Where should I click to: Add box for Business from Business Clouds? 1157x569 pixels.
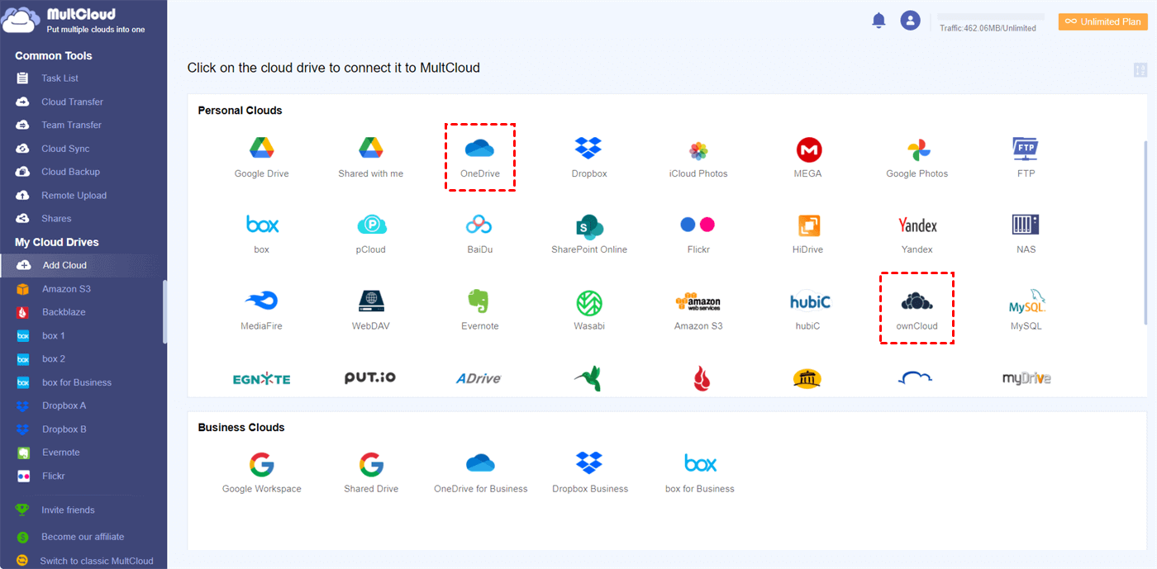(x=700, y=473)
